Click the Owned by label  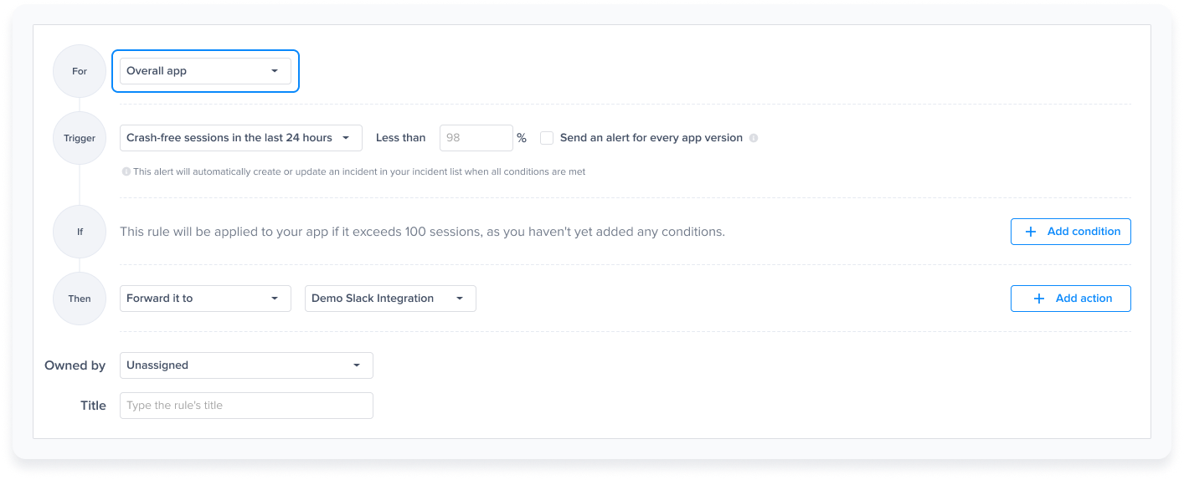click(x=75, y=365)
